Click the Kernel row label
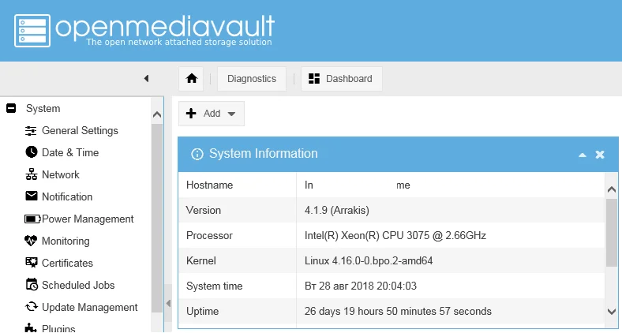 click(201, 261)
